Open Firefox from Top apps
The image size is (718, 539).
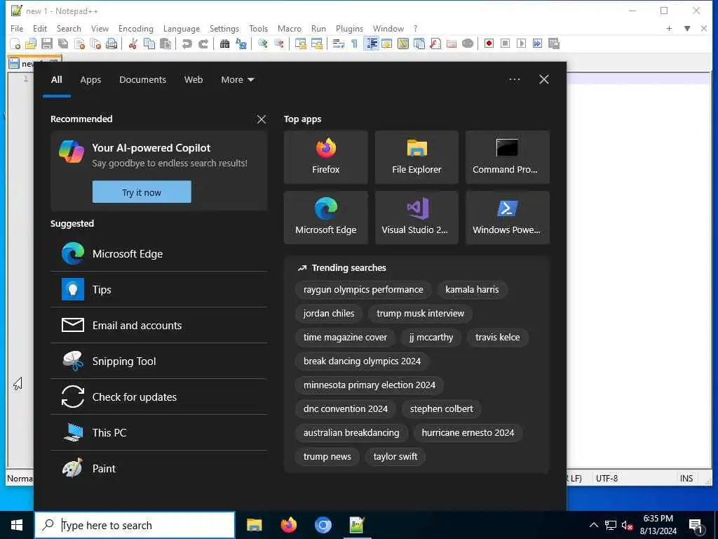pos(325,157)
